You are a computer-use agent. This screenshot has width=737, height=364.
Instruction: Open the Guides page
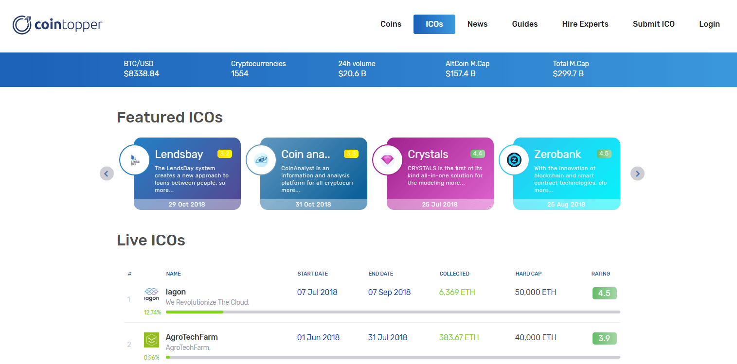click(x=524, y=24)
